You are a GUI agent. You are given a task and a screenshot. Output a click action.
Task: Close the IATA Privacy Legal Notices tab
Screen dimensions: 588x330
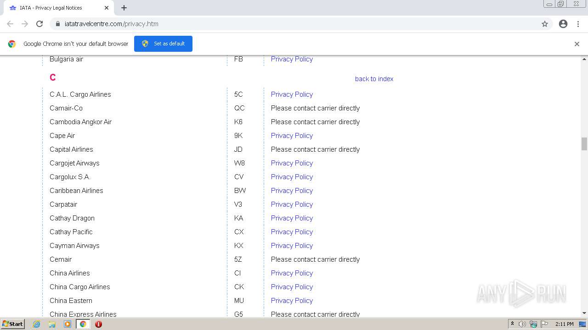pyautogui.click(x=107, y=8)
